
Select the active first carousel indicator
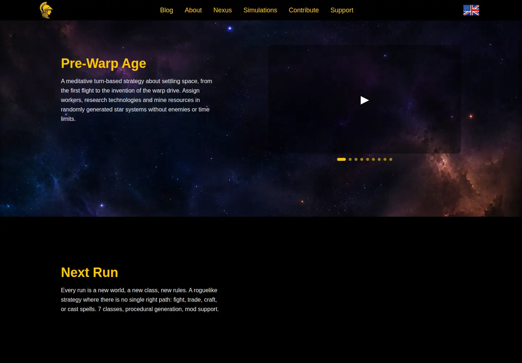(341, 159)
